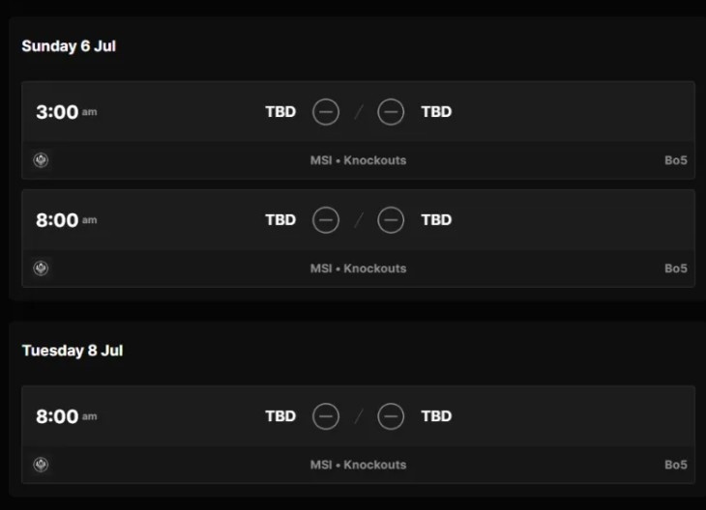Viewport: 706px width, 510px height.
Task: Open MSI • Knockouts link for Sunday 8:00 am match
Action: coord(358,269)
